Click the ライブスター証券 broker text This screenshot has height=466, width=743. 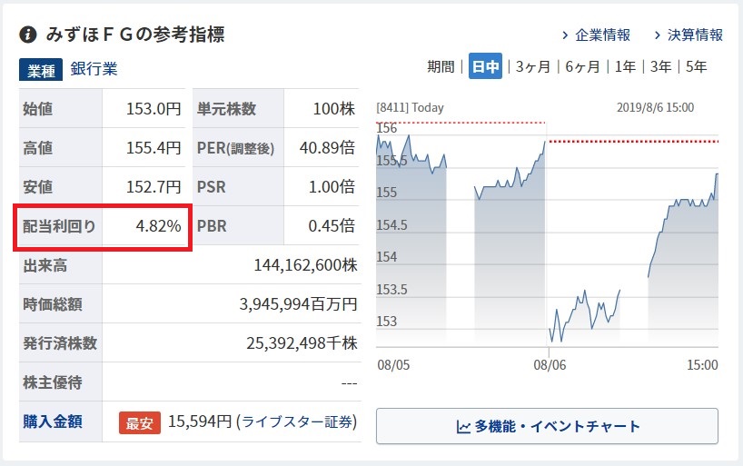[297, 421]
